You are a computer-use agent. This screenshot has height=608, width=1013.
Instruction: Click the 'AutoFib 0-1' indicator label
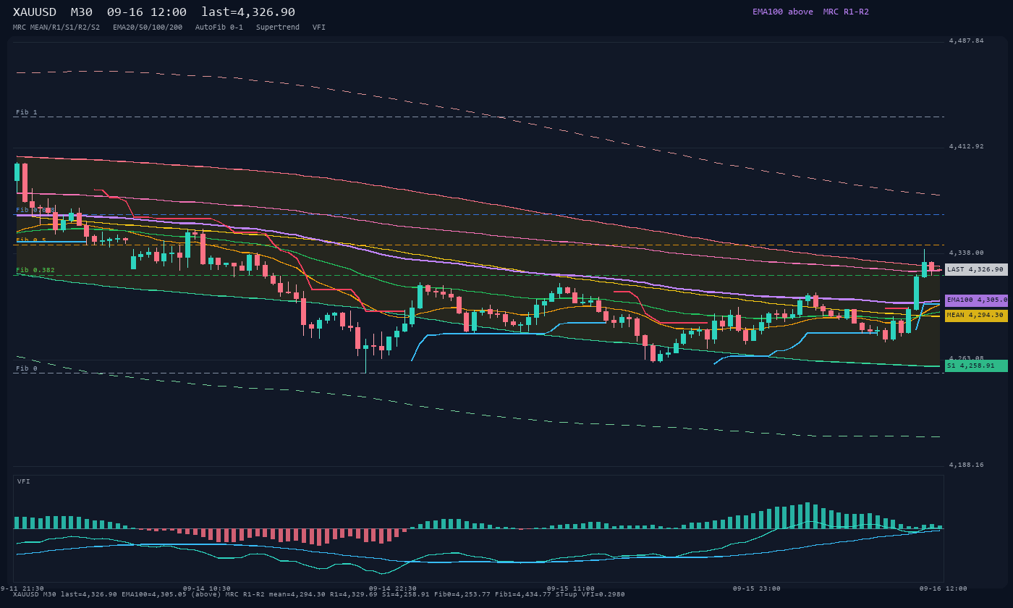point(219,28)
